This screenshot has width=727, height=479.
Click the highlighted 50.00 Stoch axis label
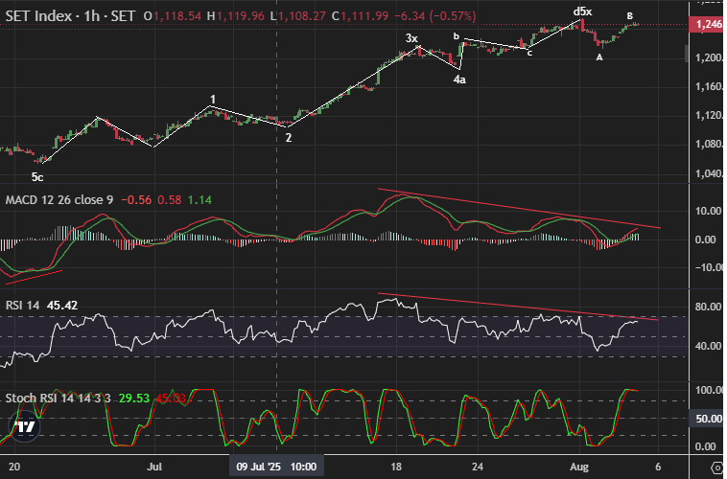(x=708, y=419)
